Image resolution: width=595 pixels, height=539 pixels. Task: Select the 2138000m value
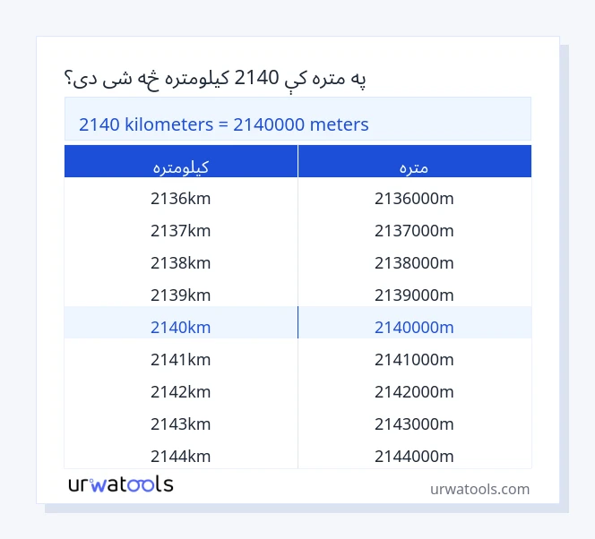[414, 262]
